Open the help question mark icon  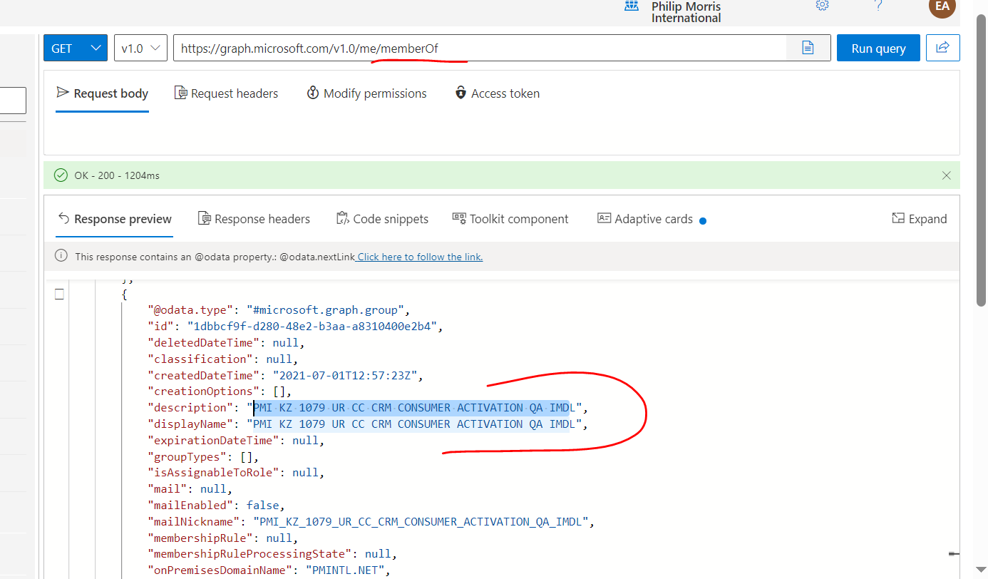point(878,6)
